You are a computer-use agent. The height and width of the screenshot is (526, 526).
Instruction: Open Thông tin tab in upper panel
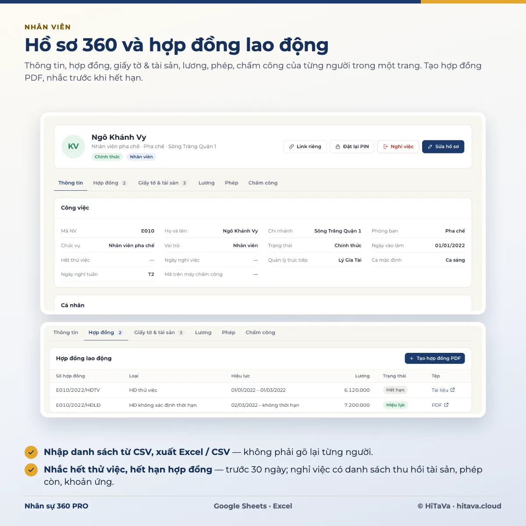pyautogui.click(x=71, y=183)
